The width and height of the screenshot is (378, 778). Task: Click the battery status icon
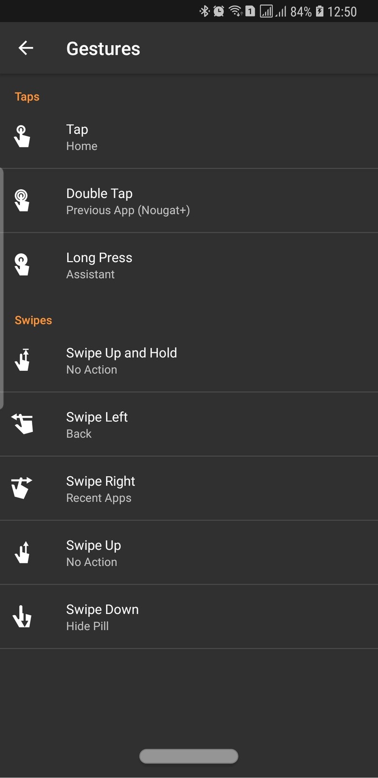[320, 11]
